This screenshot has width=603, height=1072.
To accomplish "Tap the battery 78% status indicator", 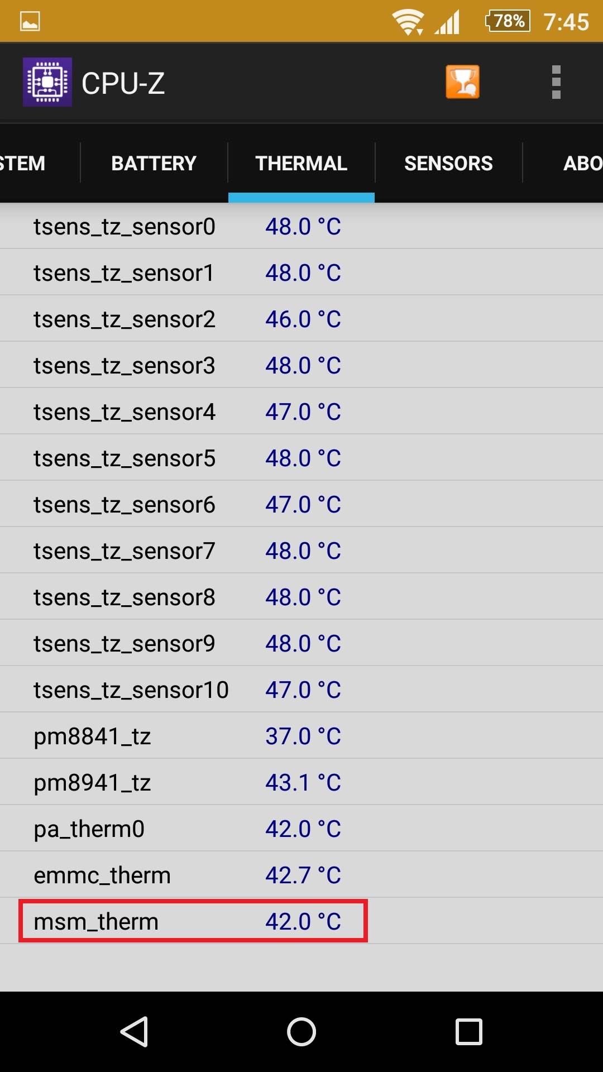I will 508,21.
